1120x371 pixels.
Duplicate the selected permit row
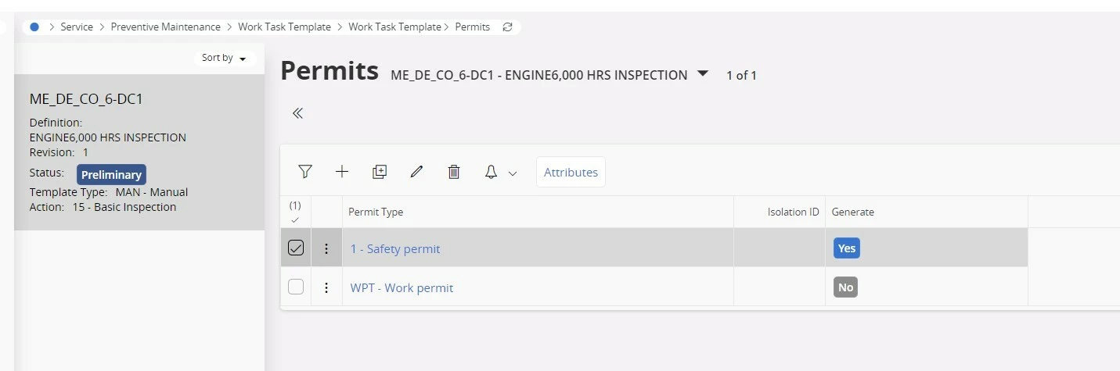pyautogui.click(x=380, y=172)
